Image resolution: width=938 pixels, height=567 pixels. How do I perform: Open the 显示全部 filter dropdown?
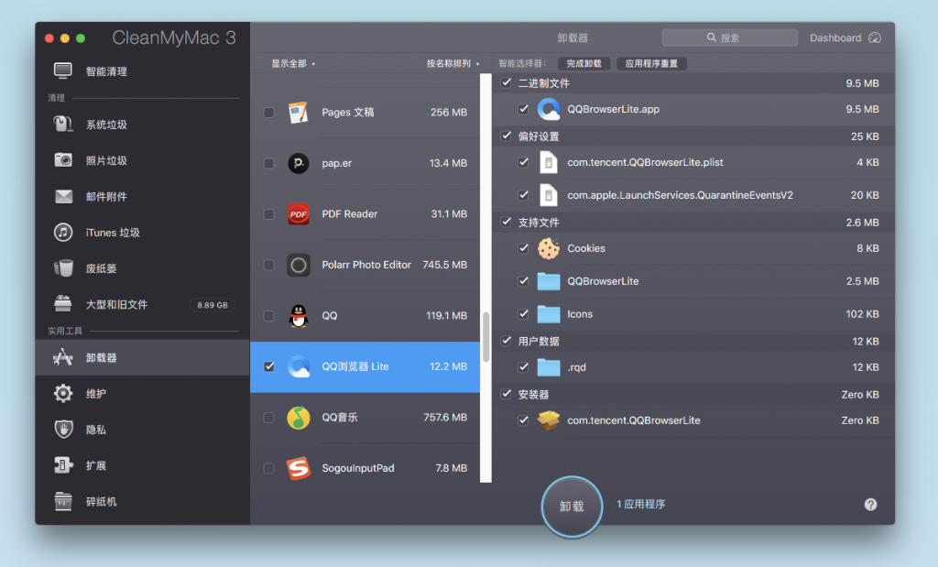click(x=293, y=63)
